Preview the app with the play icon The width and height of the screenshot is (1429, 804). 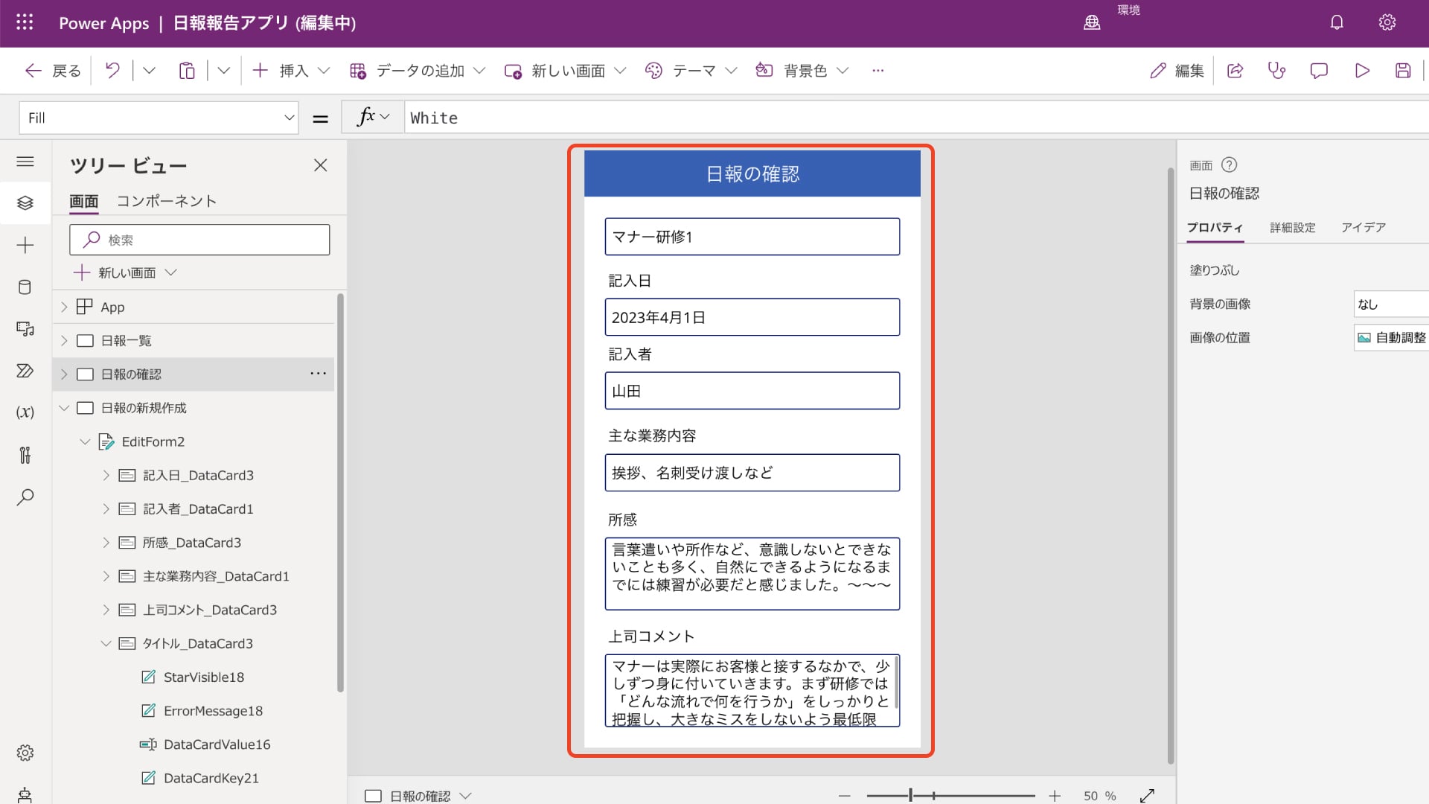[1362, 70]
